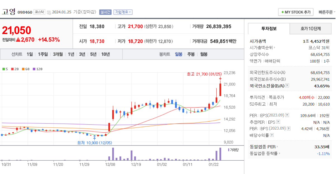Image resolution: width=336 pixels, height=174 pixels.
Task: Select the 5년 line chart period
Action: coord(93,54)
